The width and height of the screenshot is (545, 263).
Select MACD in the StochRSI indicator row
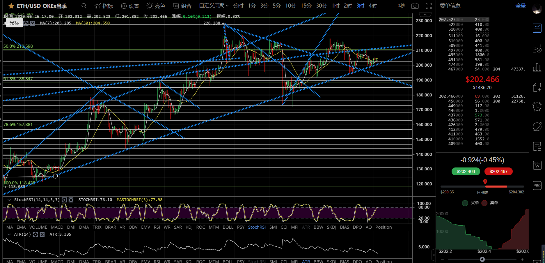click(57, 227)
